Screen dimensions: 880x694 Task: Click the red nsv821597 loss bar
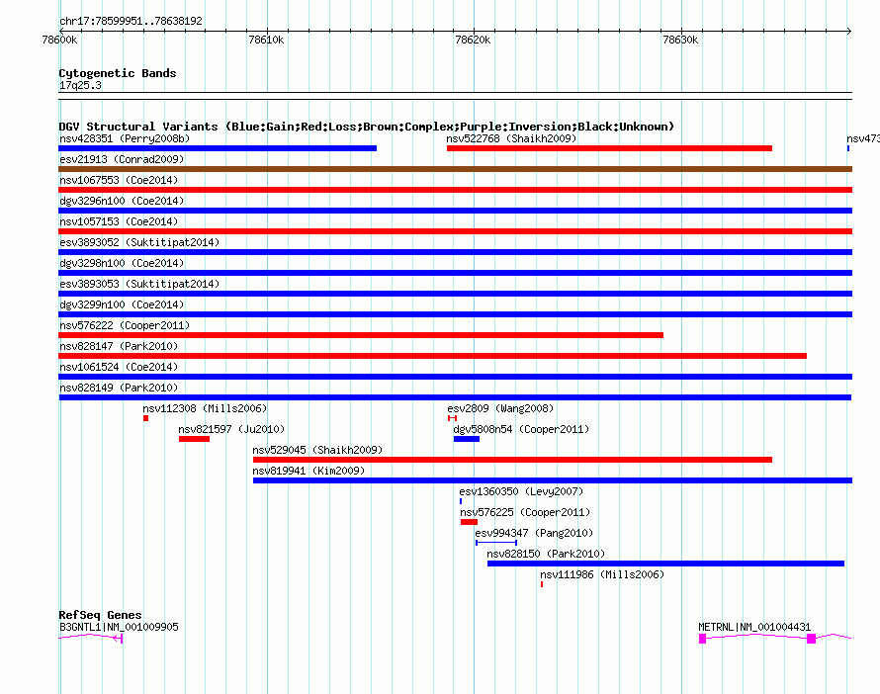[194, 439]
